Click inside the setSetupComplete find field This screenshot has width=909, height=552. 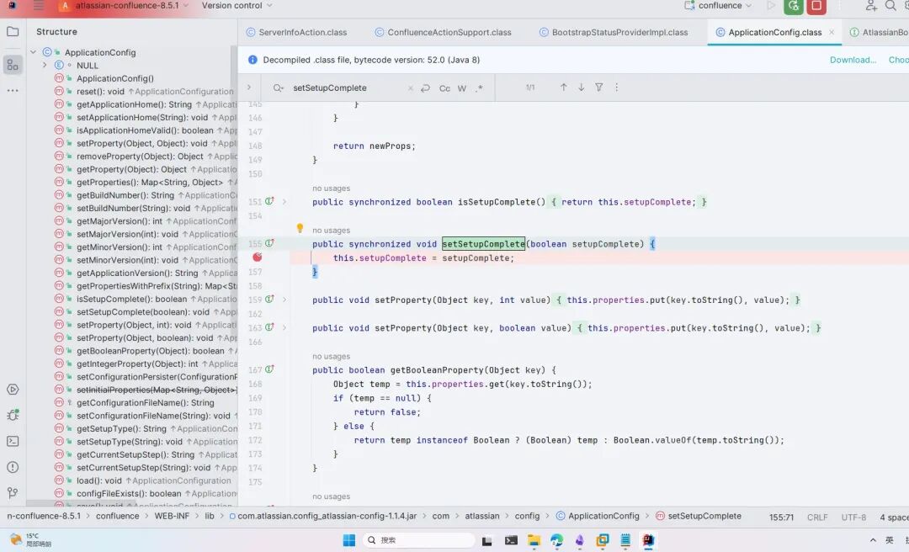(x=348, y=88)
